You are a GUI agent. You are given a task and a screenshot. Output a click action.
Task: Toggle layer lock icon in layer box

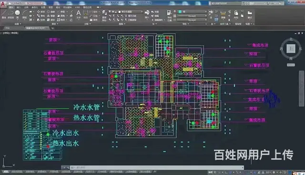[x=116, y=12]
